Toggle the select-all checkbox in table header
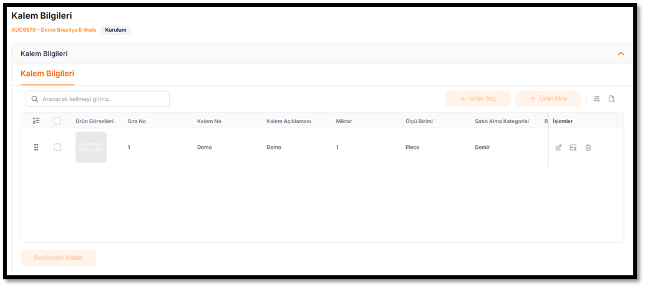Viewport: 645px width, 287px height. pyautogui.click(x=57, y=121)
